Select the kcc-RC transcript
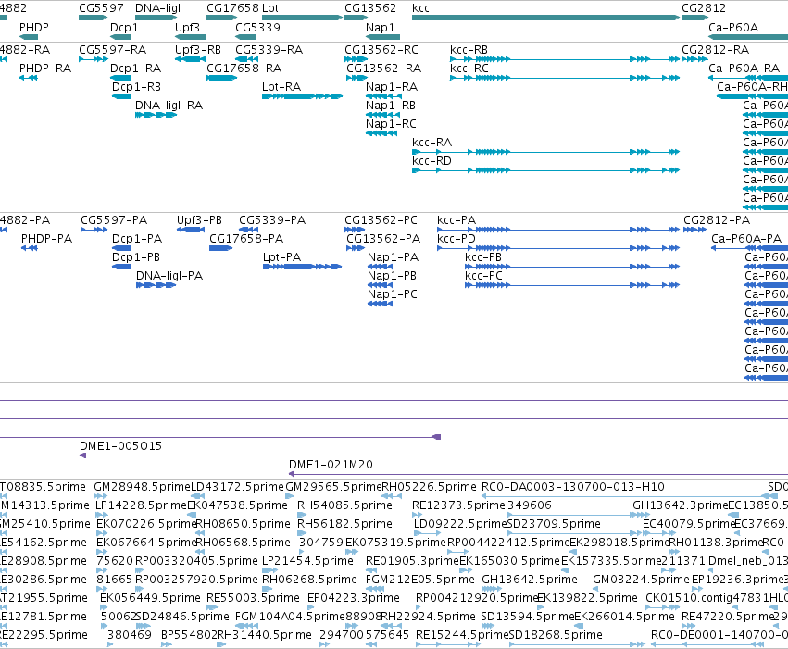 [565, 78]
